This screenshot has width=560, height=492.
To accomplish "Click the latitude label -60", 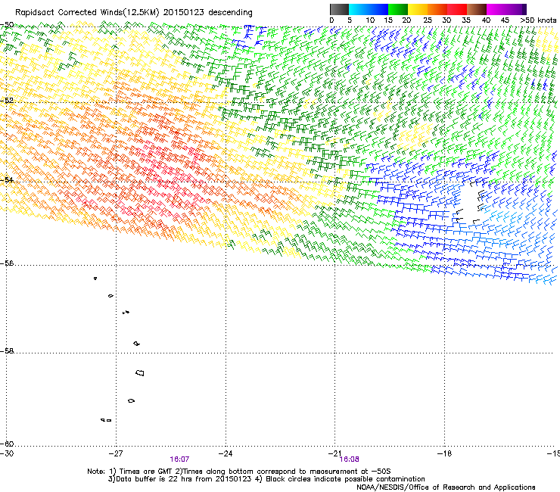I will click(7, 444).
